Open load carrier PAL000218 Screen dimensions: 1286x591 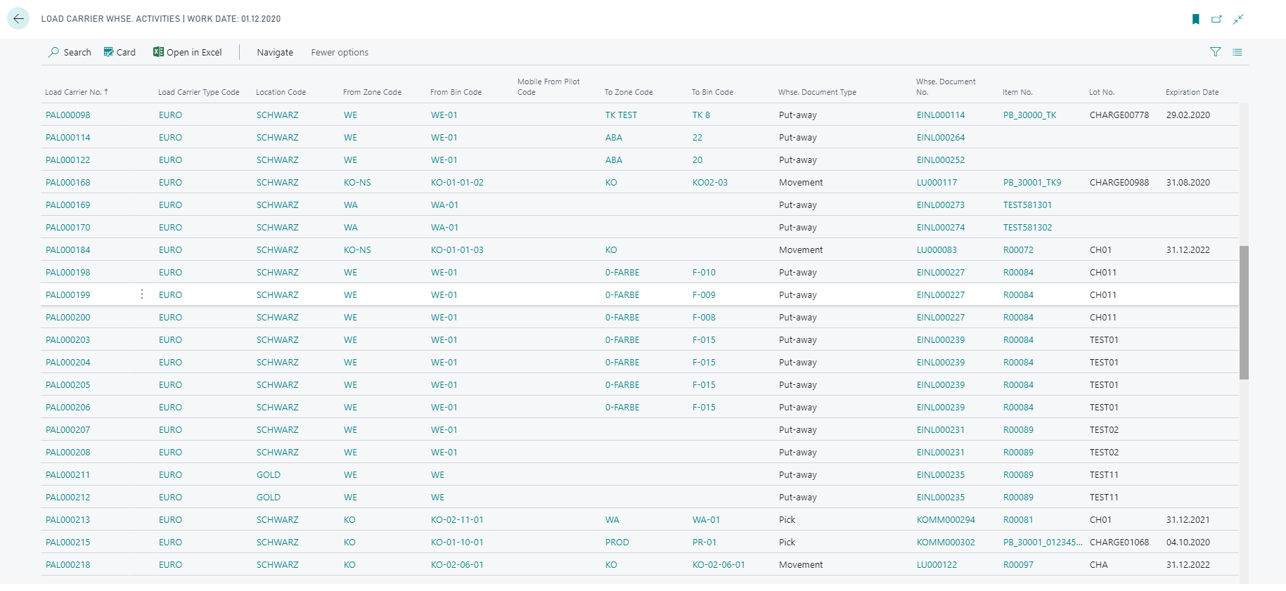point(68,564)
